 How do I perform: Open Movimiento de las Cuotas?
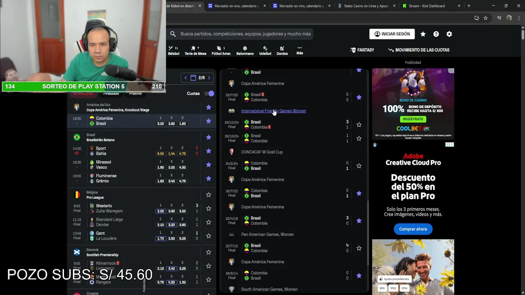tap(419, 50)
